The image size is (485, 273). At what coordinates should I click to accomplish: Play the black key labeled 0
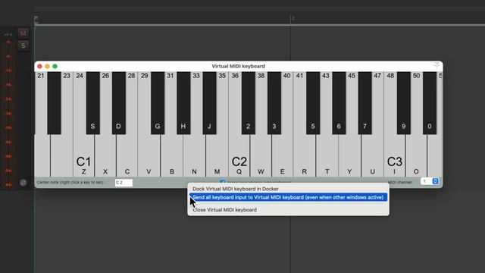click(430, 103)
